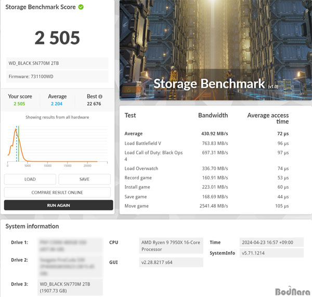The height and width of the screenshot is (297, 312).
Task: Click the LOAD button
Action: coord(30,179)
